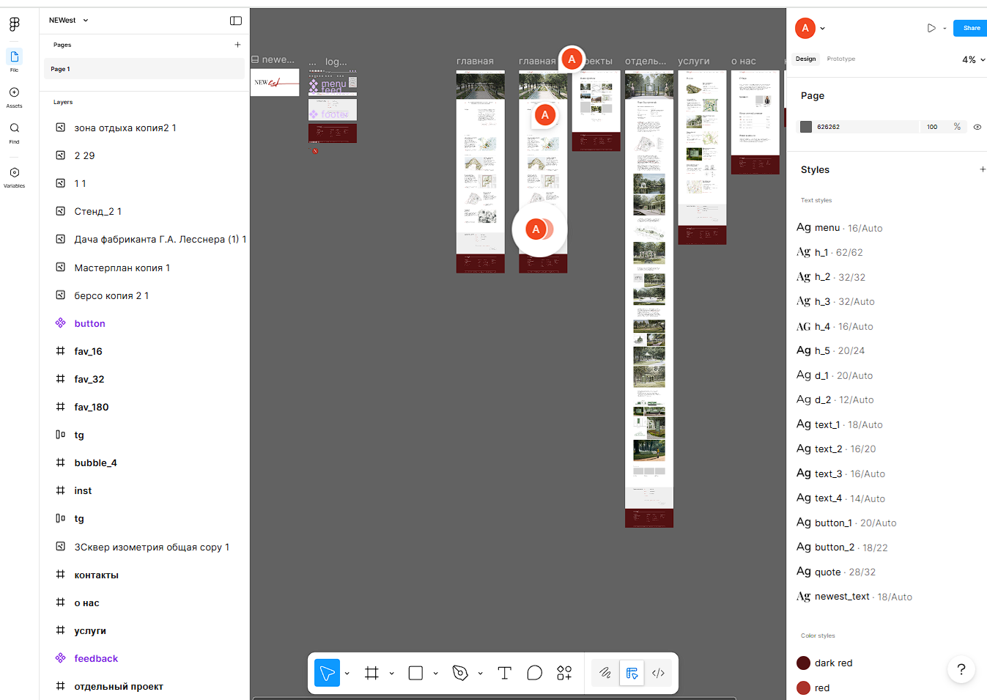Open the Actions components tool
This screenshot has height=700, width=987.
tap(564, 673)
